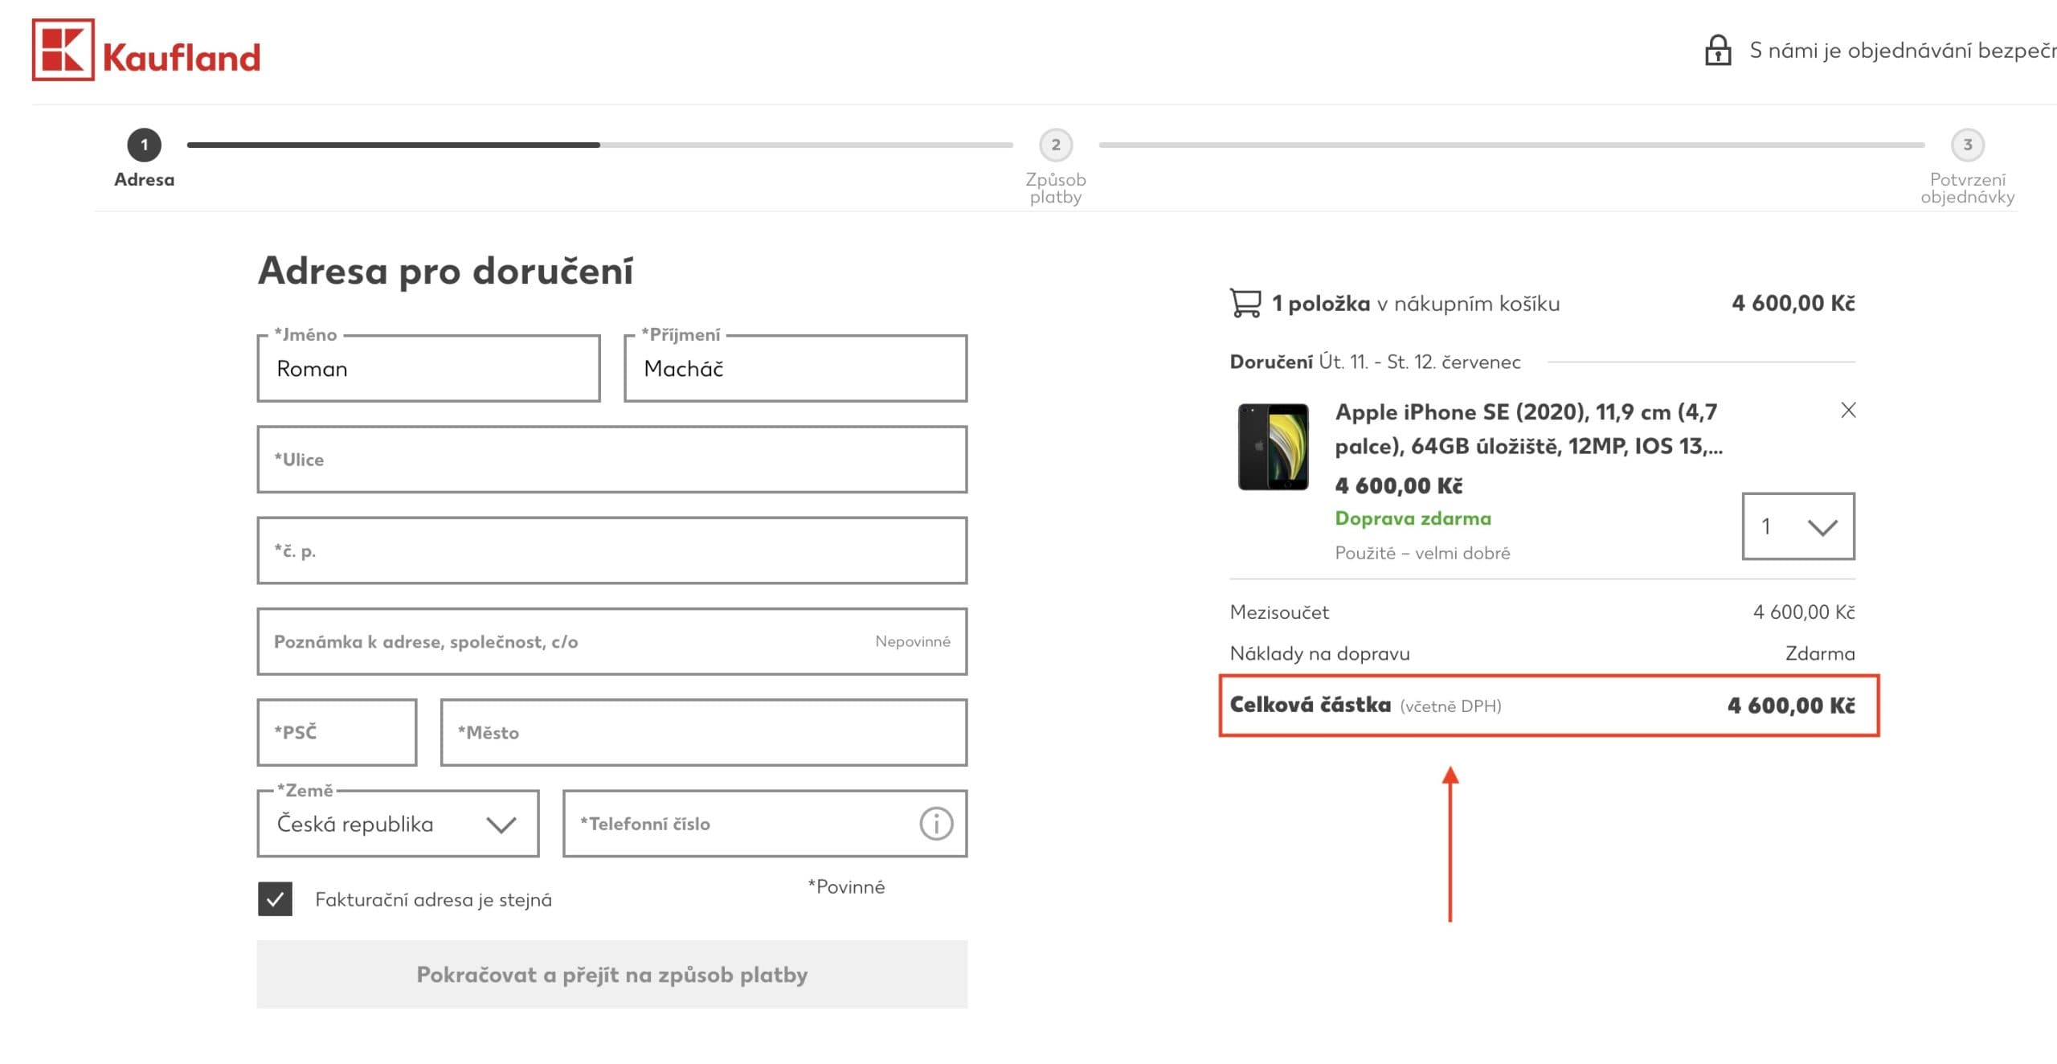Open the iPhone SE product thumbnail
Viewport: 2057px width, 1064px height.
(x=1274, y=447)
